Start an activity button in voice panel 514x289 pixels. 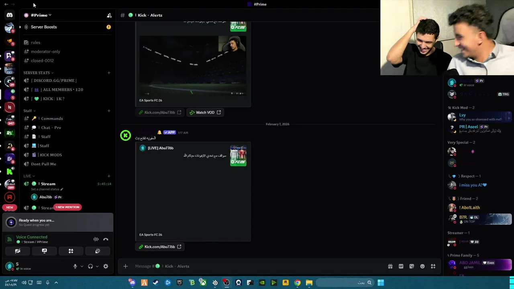[x=71, y=251]
